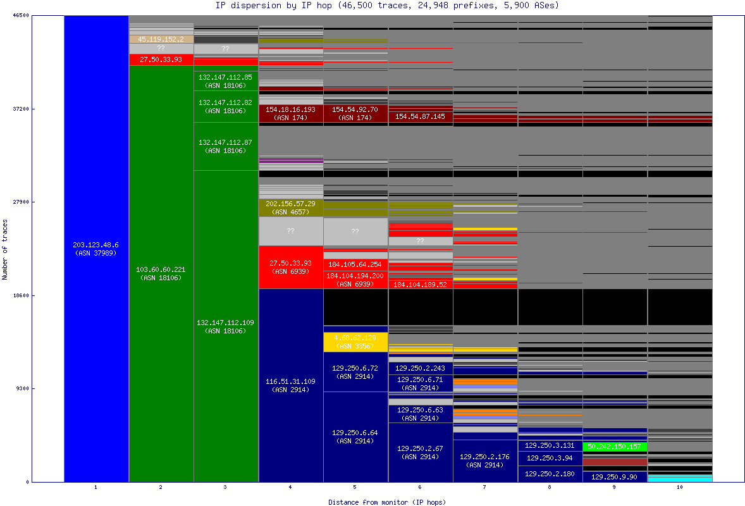
Task: Select the 132.147.112.85 green block
Action: pyautogui.click(x=225, y=82)
